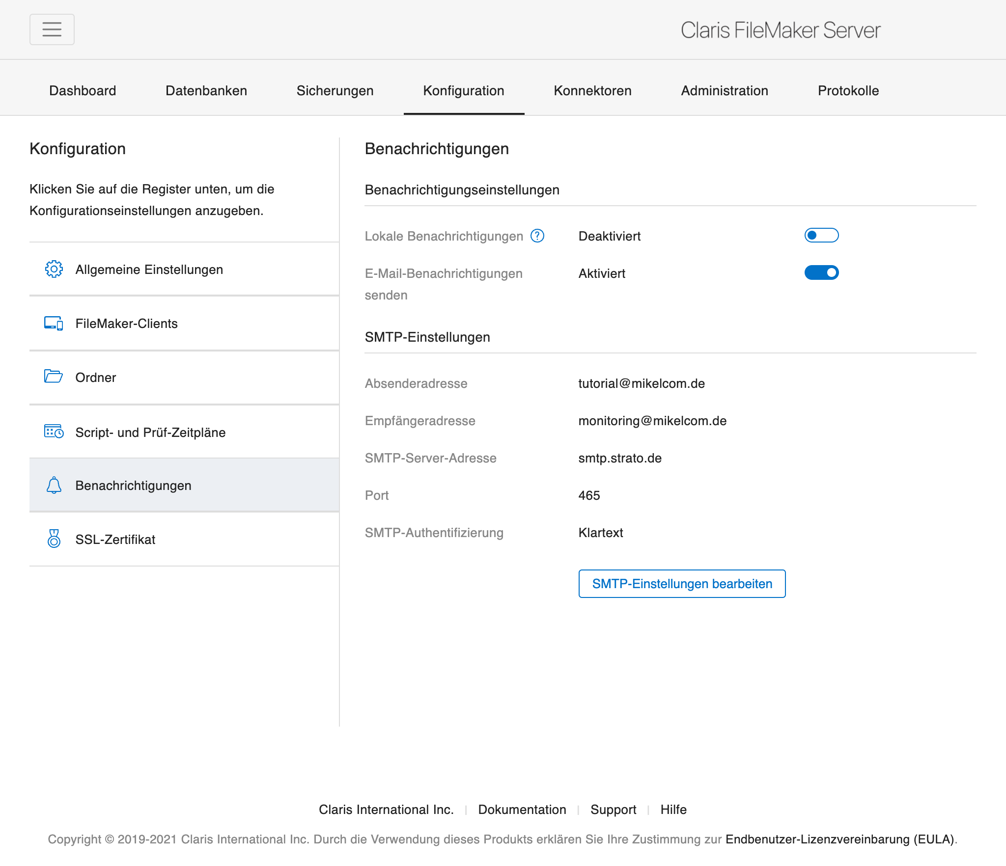Click the bell icon for Benachrichtigungen

(x=54, y=485)
